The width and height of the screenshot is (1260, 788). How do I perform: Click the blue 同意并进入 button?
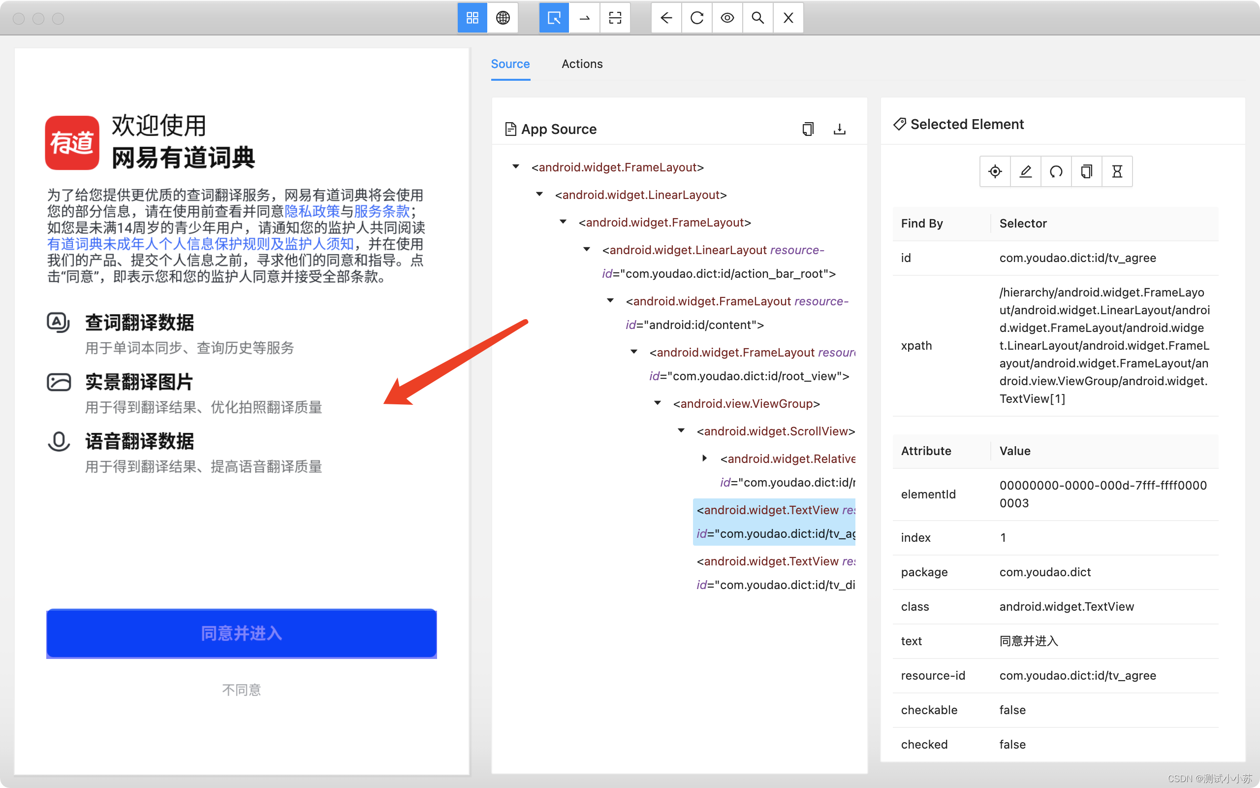click(241, 633)
